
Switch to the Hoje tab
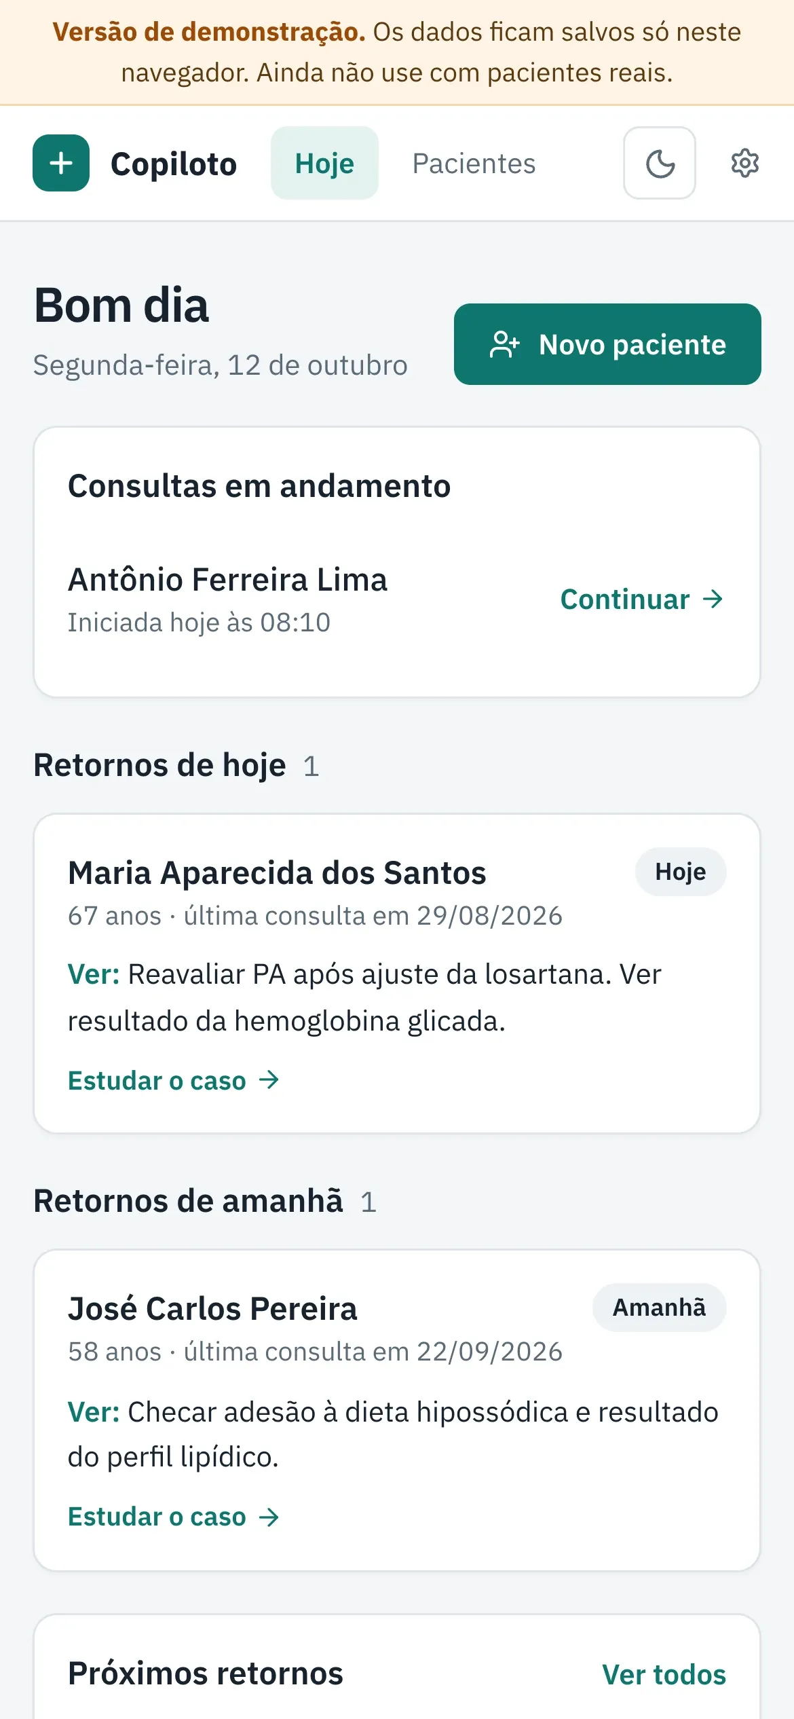click(x=324, y=163)
